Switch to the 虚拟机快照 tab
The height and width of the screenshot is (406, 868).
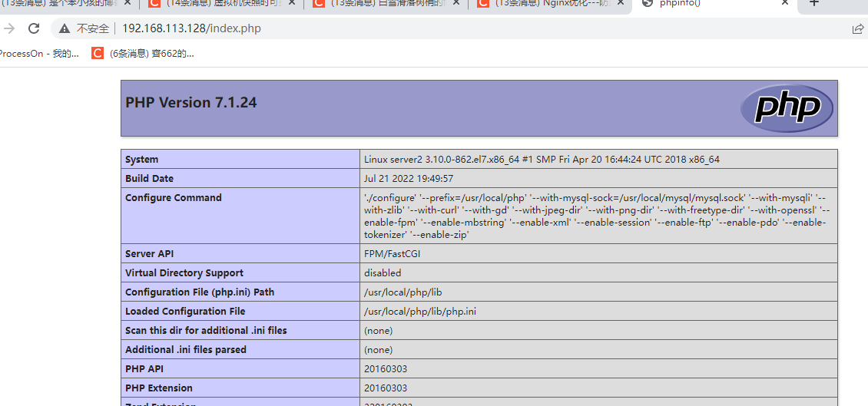click(x=220, y=4)
